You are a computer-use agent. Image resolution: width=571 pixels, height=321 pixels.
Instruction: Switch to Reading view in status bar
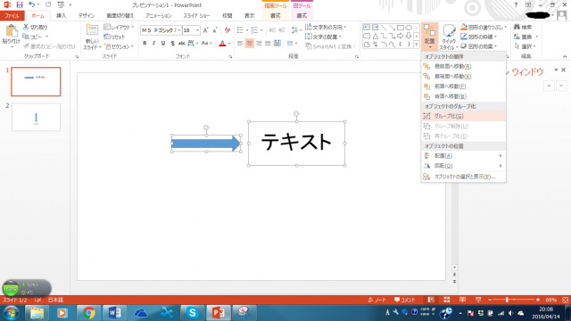point(462,300)
